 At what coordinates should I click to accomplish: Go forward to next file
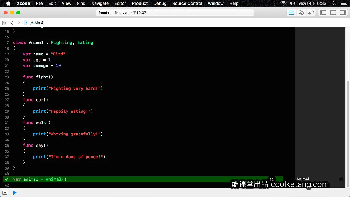19,23
